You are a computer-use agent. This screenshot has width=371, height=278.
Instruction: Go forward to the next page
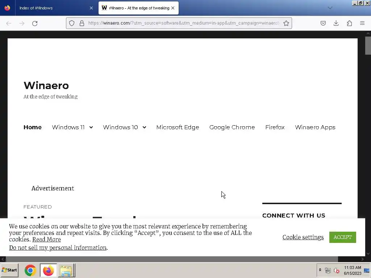[22, 23]
